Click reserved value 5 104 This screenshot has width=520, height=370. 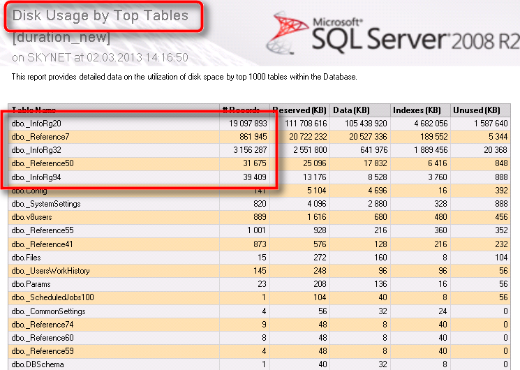pos(317,191)
